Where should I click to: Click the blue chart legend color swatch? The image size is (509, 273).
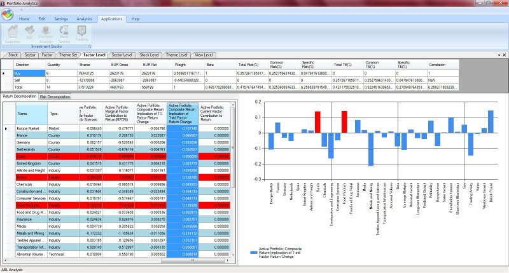coord(254,253)
